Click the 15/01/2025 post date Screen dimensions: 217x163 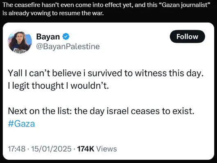(x=51, y=149)
